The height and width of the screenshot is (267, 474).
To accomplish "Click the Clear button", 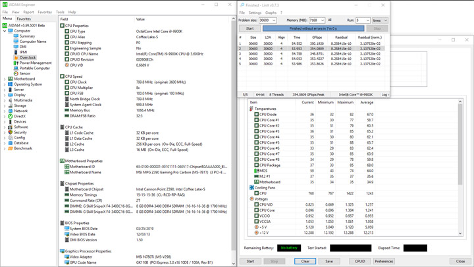I will pos(305,261).
